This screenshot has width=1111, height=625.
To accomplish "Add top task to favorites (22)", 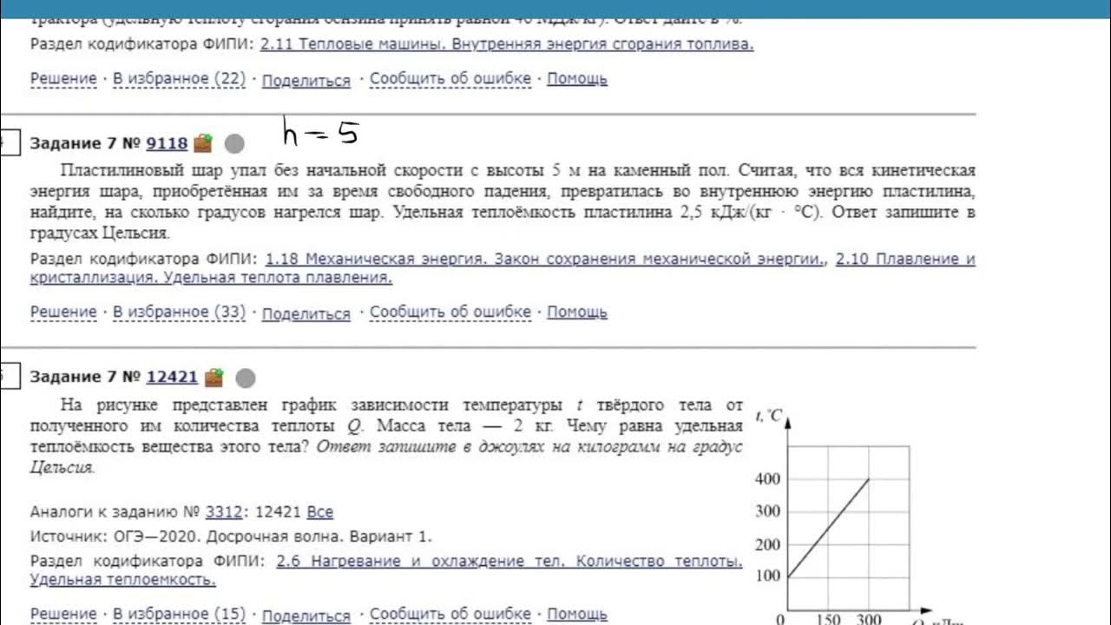I will 180,78.
